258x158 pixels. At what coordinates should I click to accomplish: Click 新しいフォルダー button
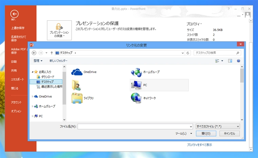(58, 61)
